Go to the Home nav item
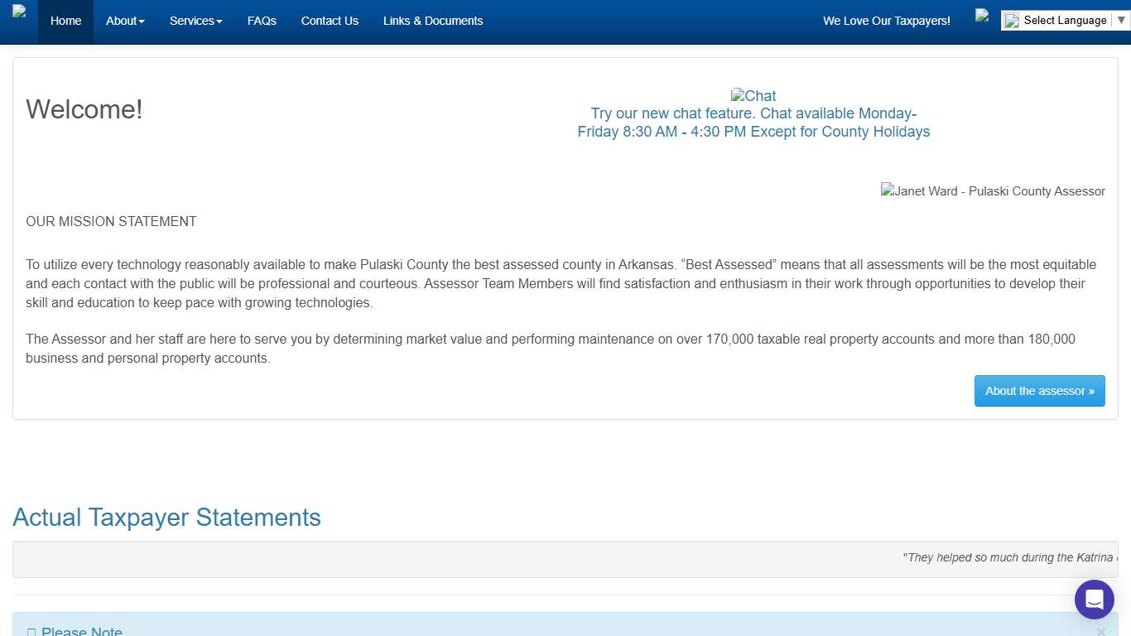This screenshot has width=1131, height=636. [x=65, y=21]
